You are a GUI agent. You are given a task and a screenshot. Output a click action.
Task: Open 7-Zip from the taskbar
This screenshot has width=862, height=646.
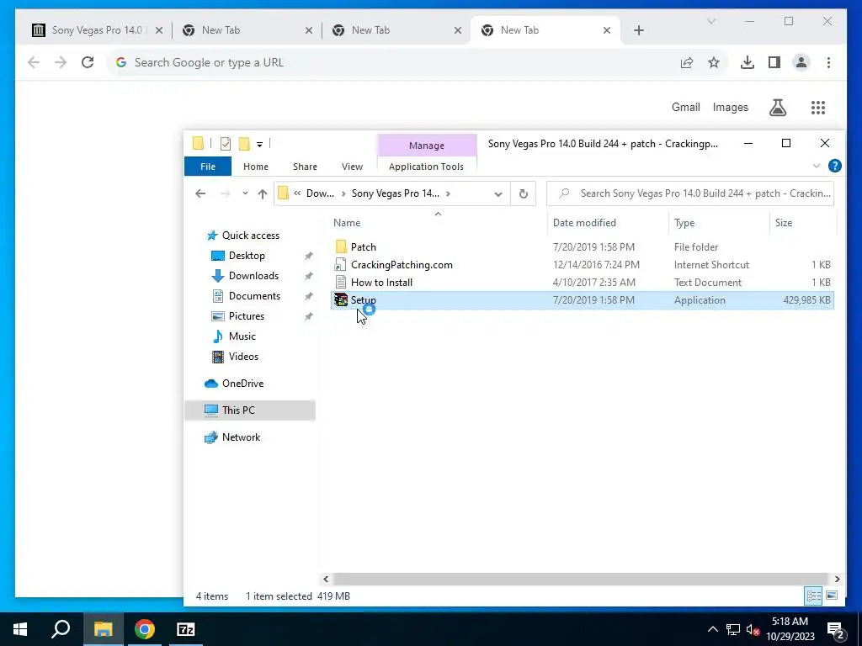(x=186, y=629)
